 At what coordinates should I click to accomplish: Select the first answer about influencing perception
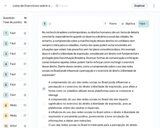pos(44,89)
